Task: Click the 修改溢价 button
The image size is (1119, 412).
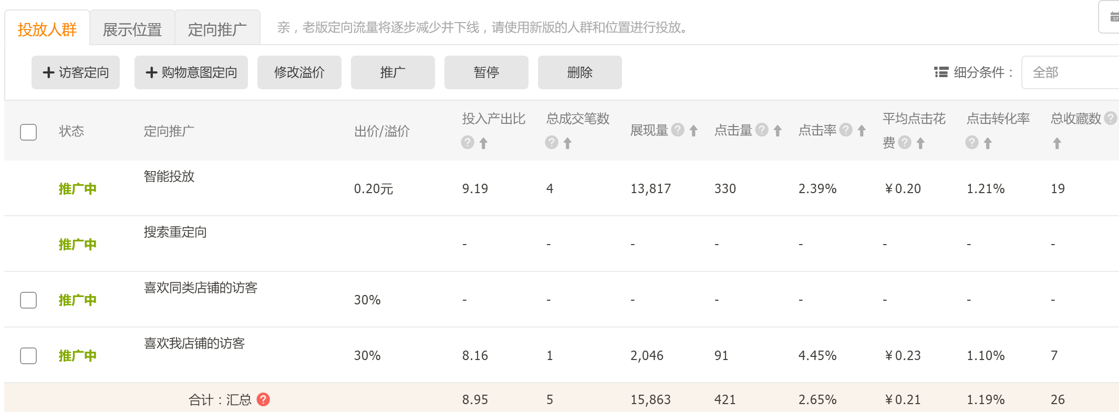Action: 299,72
